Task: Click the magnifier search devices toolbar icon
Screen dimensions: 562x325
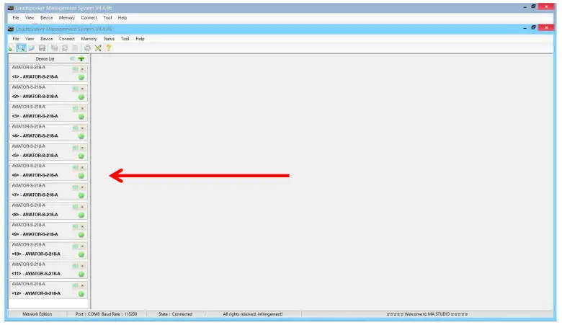Action: tap(21, 48)
